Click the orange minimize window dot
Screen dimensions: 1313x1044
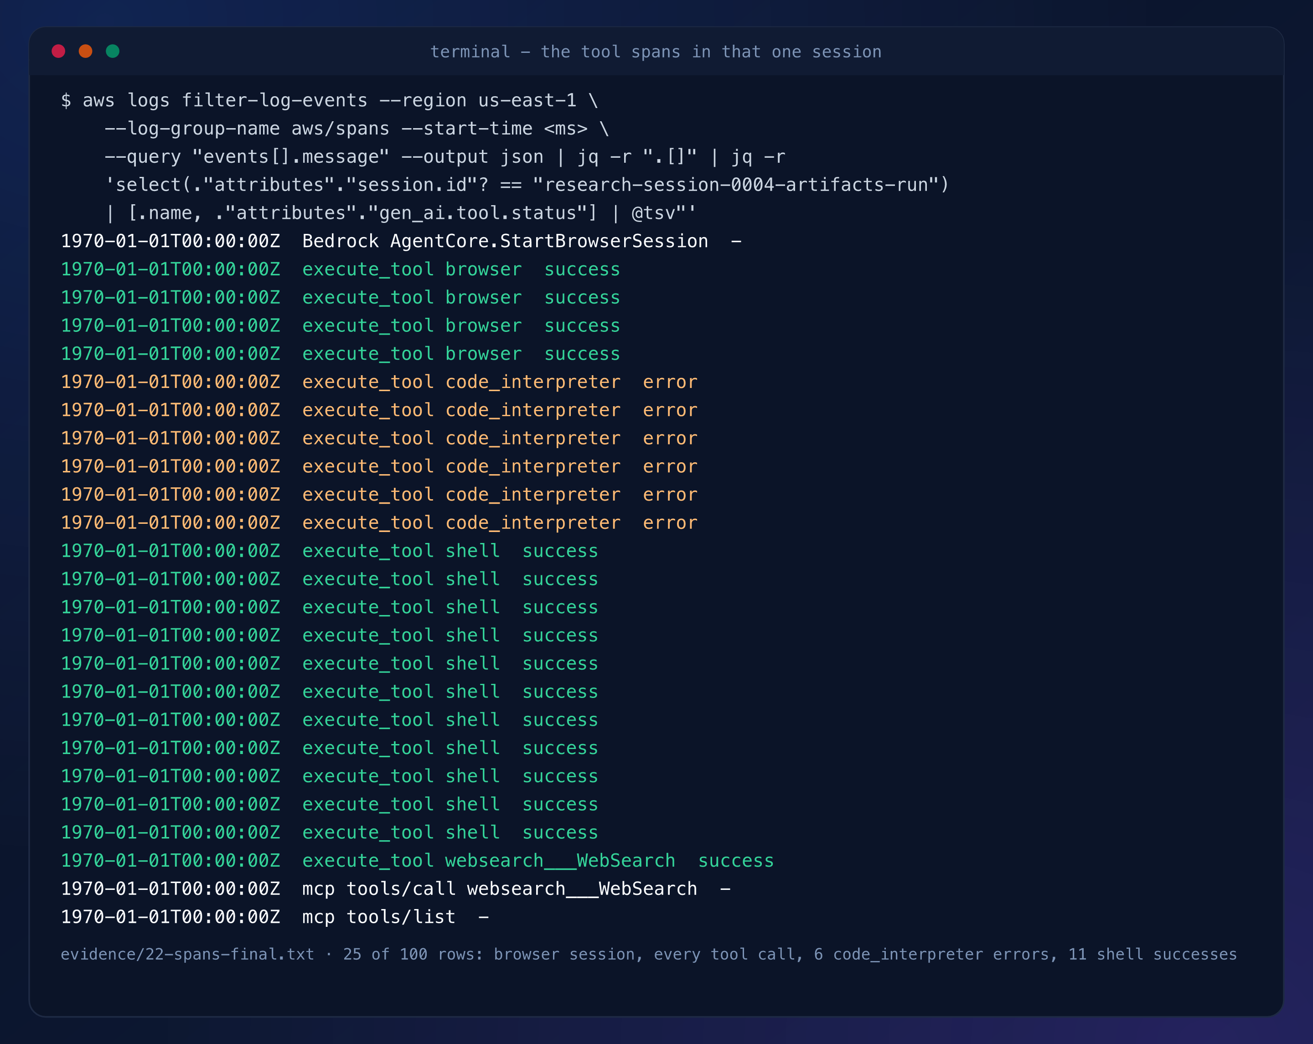pos(86,51)
